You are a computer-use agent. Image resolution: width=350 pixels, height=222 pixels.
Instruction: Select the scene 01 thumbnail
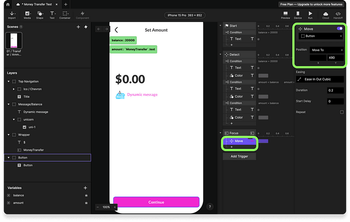pos(14,40)
